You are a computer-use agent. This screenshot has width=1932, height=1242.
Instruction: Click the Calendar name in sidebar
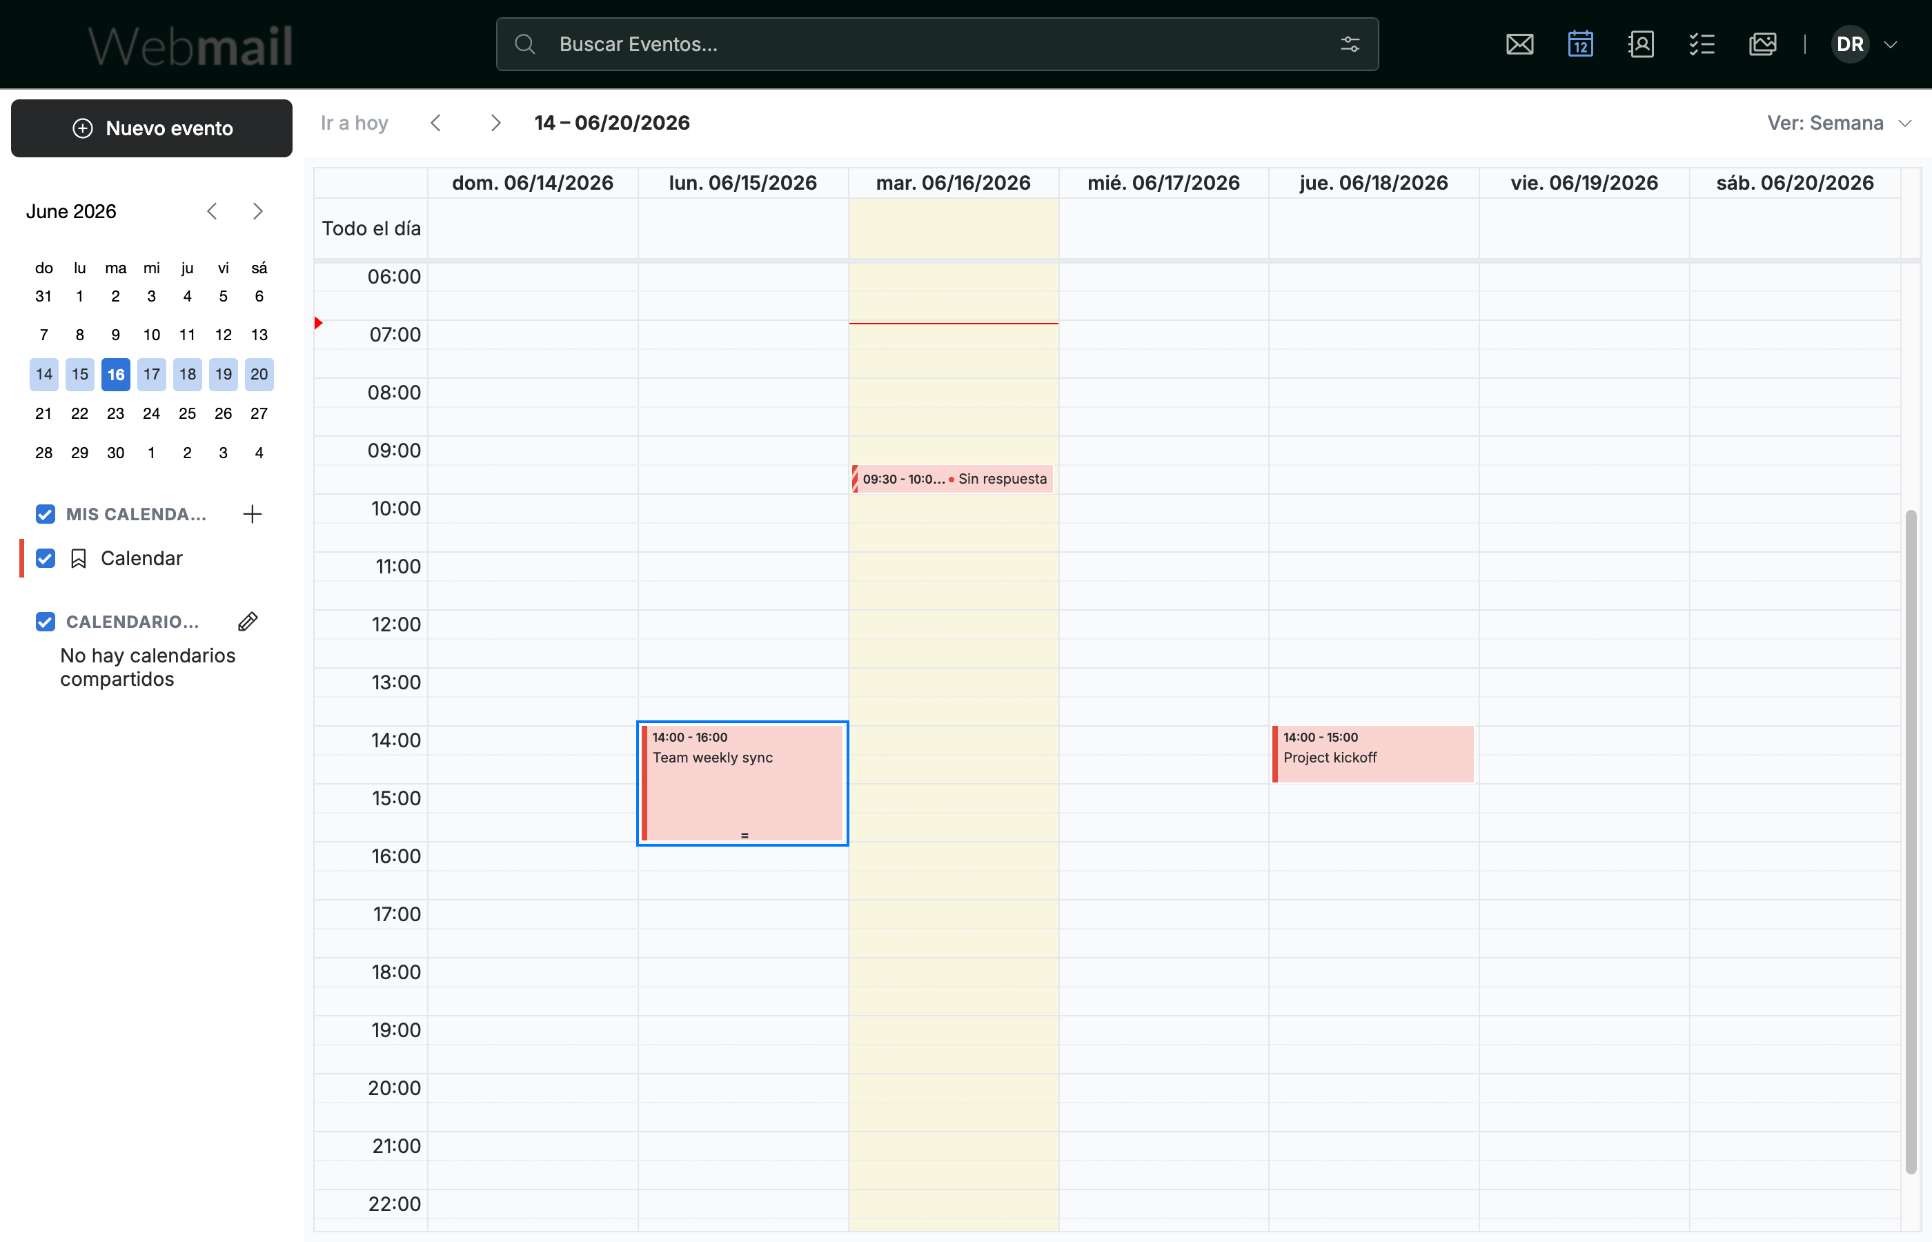[x=142, y=559]
